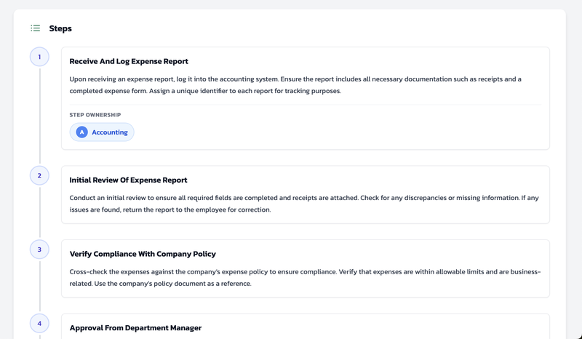Click the divider line above Step Ownership
This screenshot has width=582, height=339.
pos(305,105)
